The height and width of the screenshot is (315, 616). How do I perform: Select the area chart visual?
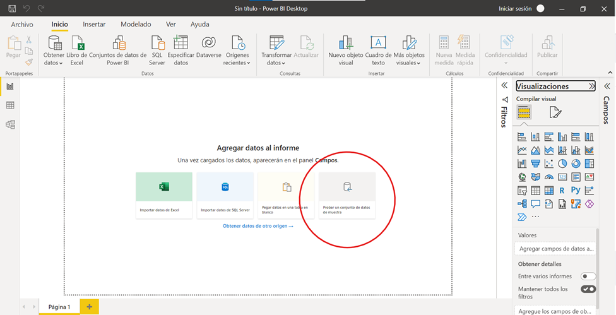point(535,150)
